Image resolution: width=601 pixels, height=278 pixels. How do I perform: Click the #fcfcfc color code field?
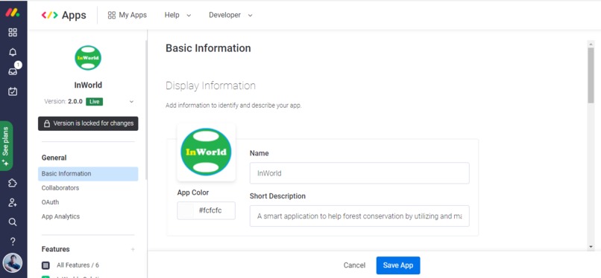tap(207, 210)
